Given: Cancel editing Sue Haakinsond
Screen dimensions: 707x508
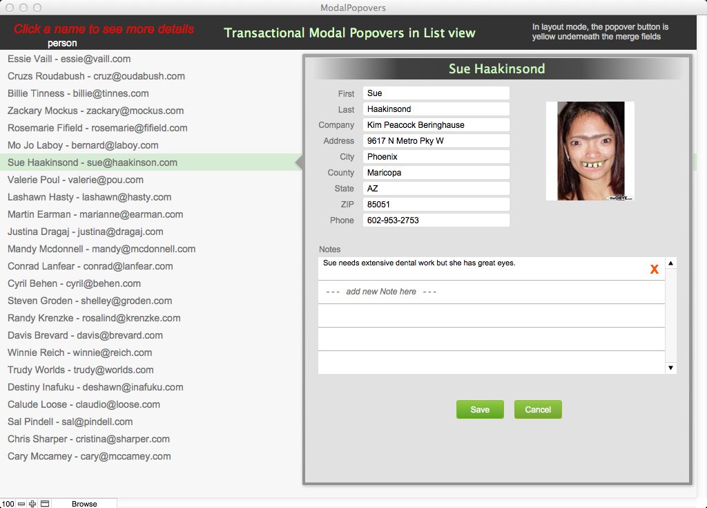Looking at the screenshot, I should (x=538, y=410).
